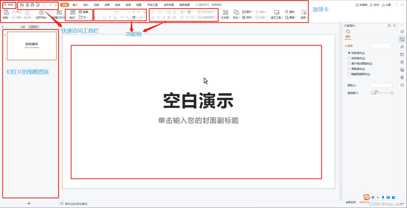Apply Subscript formatting
This screenshot has height=208, width=407.
[127, 17]
